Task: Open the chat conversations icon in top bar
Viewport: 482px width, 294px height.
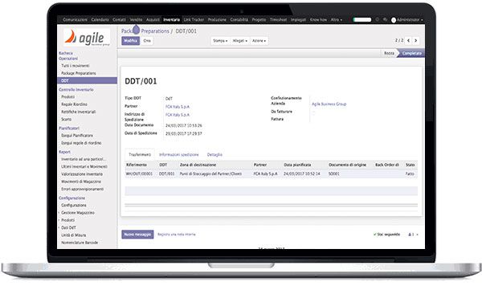Action: 385,20
